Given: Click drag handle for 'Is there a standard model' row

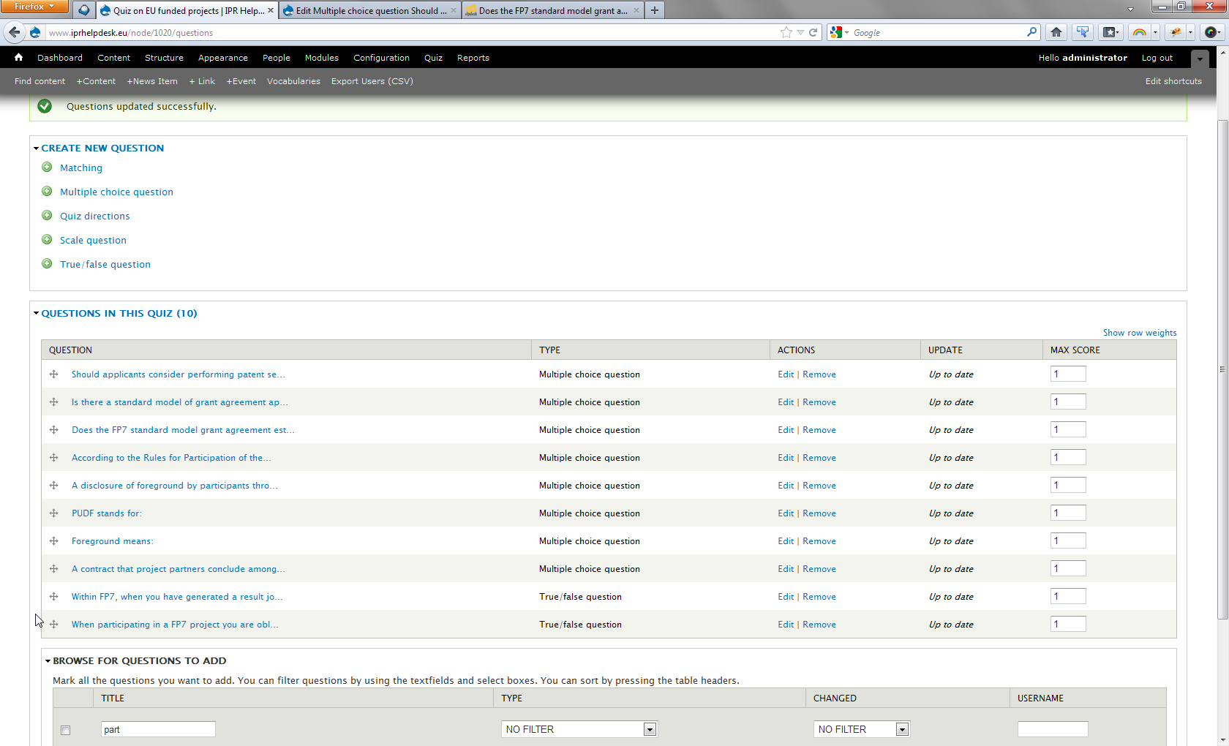Looking at the screenshot, I should point(53,402).
